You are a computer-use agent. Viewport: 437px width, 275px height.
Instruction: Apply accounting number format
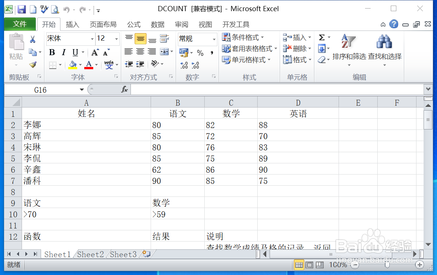click(x=184, y=52)
